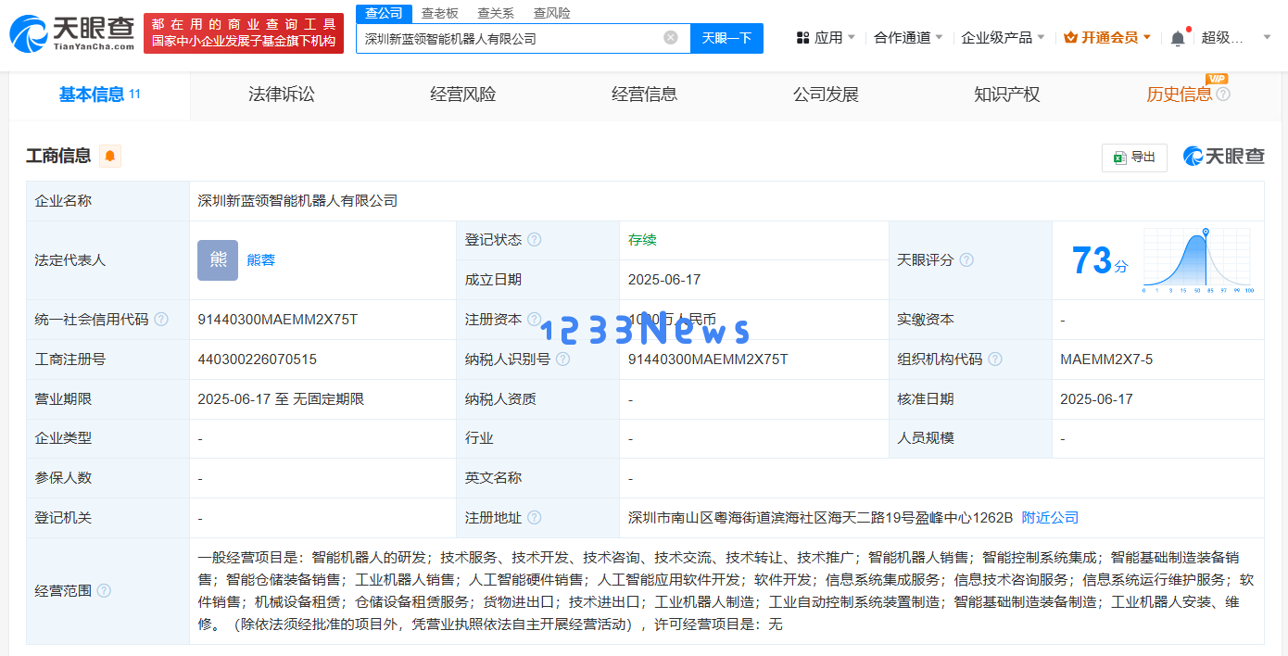This screenshot has height=656, width=1288.
Task: Click the registered address 深圳市南山区粤海街道 text
Action: tap(820, 518)
